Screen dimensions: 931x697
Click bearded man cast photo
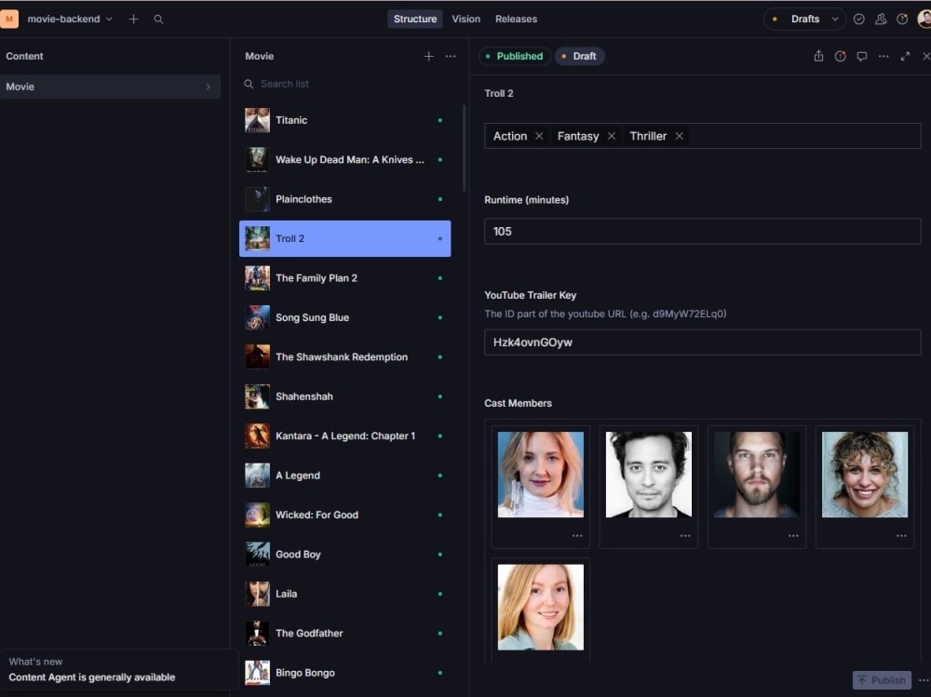(756, 475)
